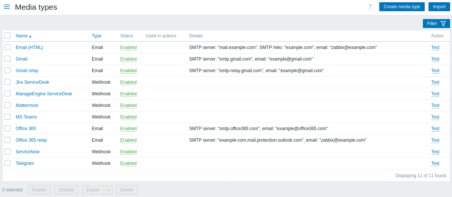
Task: Open the help question mark
Action: click(370, 7)
